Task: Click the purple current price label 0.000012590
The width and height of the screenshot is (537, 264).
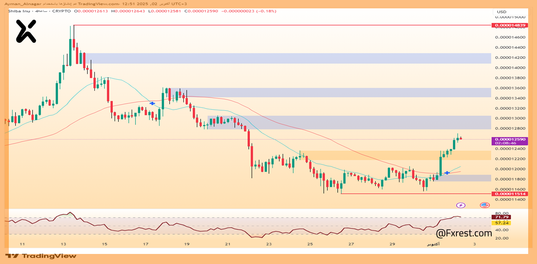Action: 510,139
